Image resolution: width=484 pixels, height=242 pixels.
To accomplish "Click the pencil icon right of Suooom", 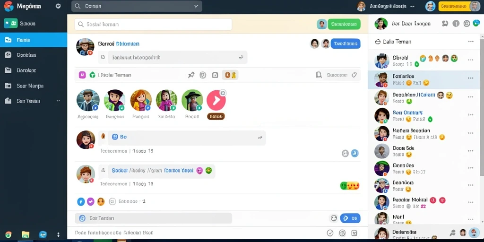I will tap(354, 75).
